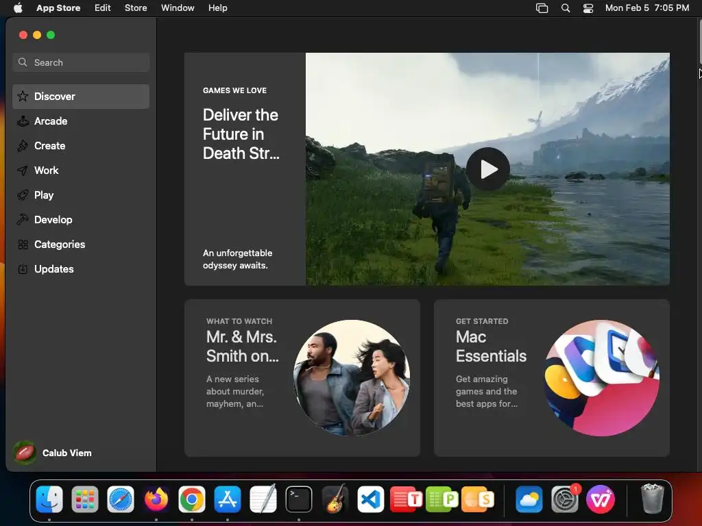The image size is (702, 526).
Task: Open the green P spreadsheet app in Dock
Action: click(442, 499)
